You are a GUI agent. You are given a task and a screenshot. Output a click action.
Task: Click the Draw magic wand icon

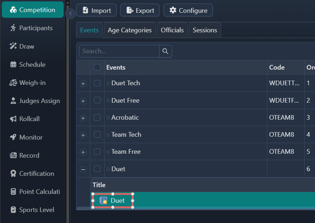(x=13, y=46)
